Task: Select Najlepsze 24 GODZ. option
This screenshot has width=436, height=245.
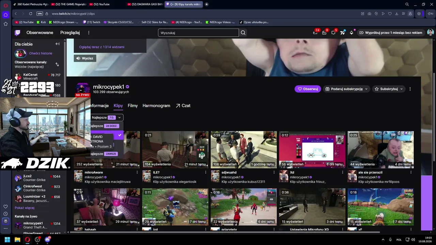Action: tap(105, 126)
